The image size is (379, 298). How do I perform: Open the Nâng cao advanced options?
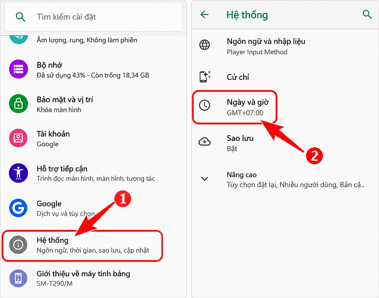pos(285,180)
